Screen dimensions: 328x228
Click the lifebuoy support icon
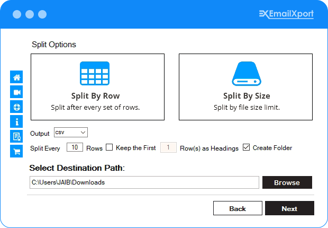point(16,107)
